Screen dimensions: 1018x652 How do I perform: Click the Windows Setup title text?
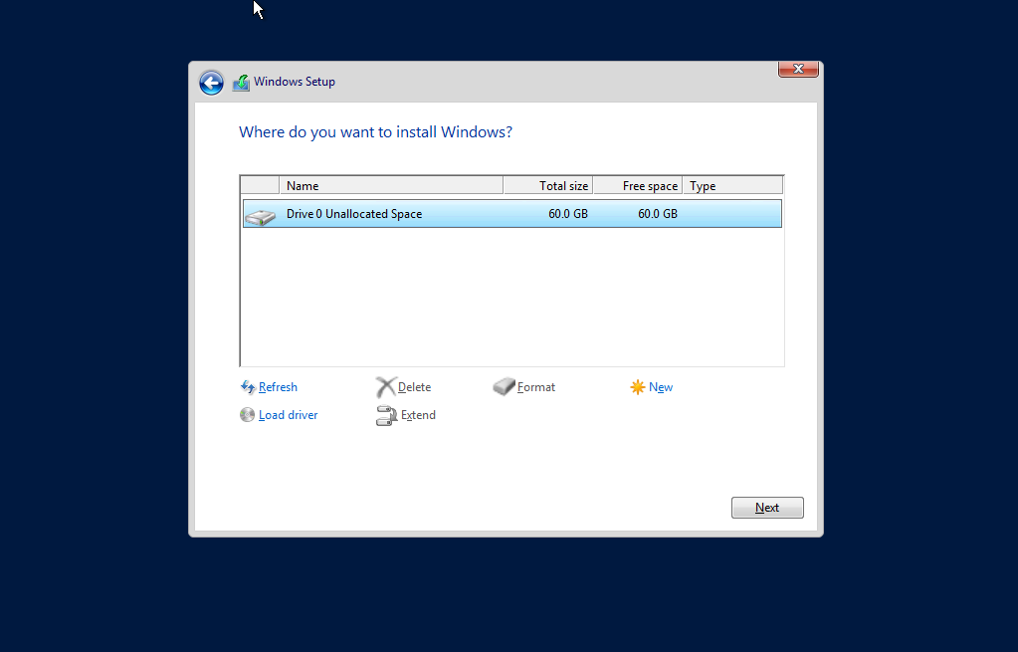click(295, 82)
